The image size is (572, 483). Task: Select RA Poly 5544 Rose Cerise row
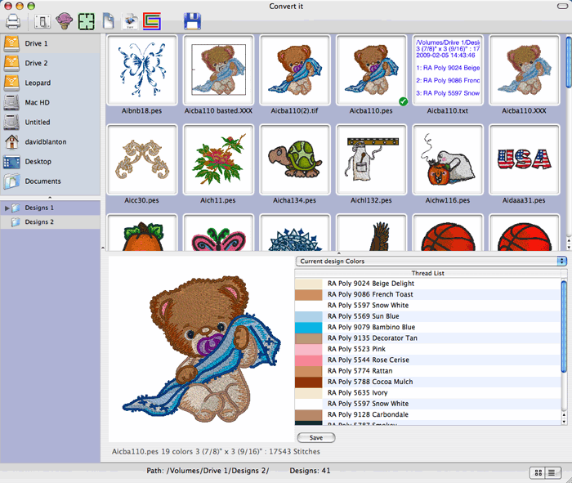coord(427,360)
